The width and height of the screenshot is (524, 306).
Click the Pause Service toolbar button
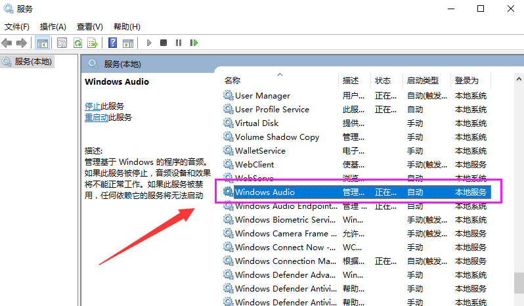178,43
